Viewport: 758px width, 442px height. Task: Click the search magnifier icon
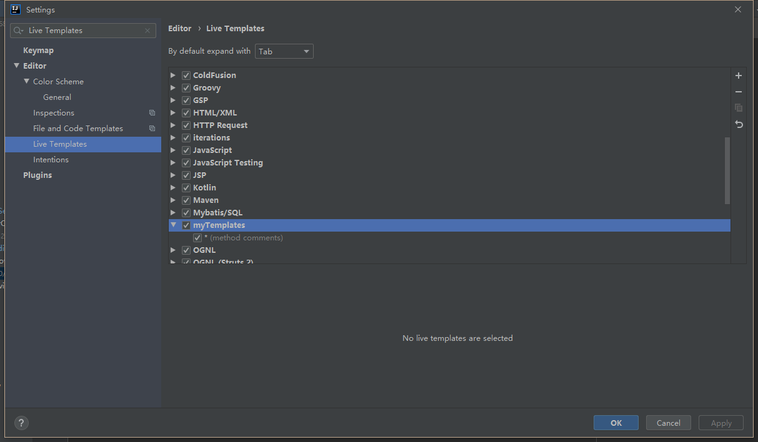[19, 30]
